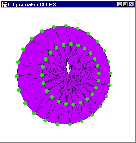
Task: Click the Edgebreaker CLERS title bar text
Action: (32, 4)
